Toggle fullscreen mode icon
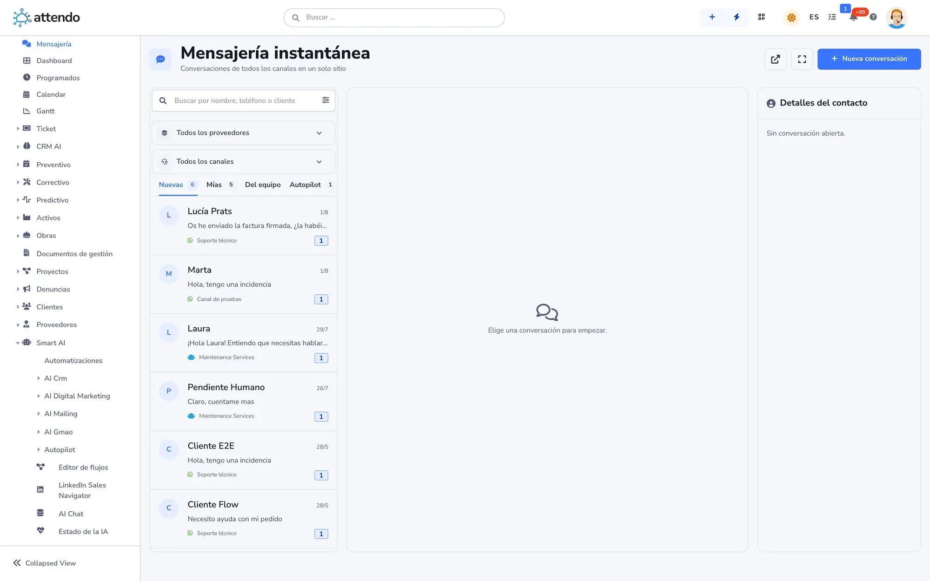 (802, 59)
